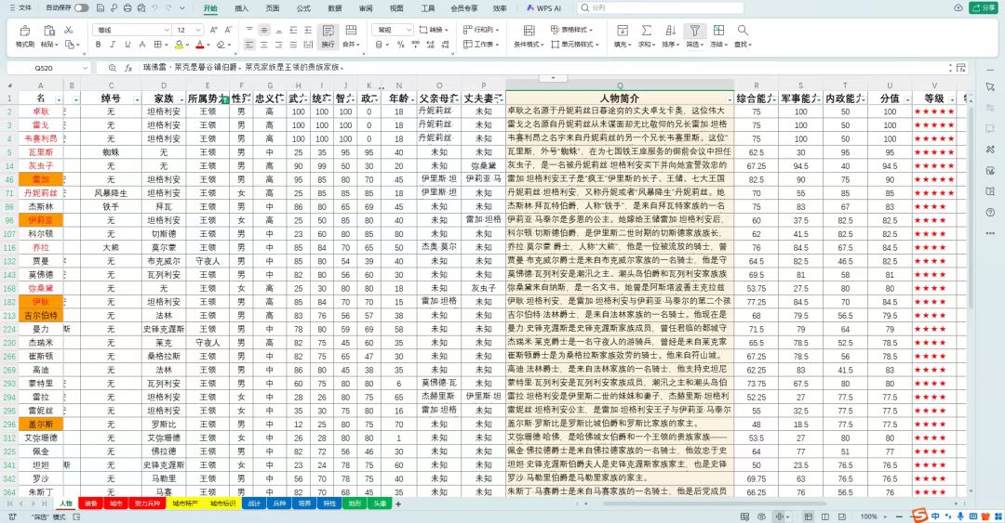
Task: Toggle Strikethrough formatting
Action: tap(141, 45)
